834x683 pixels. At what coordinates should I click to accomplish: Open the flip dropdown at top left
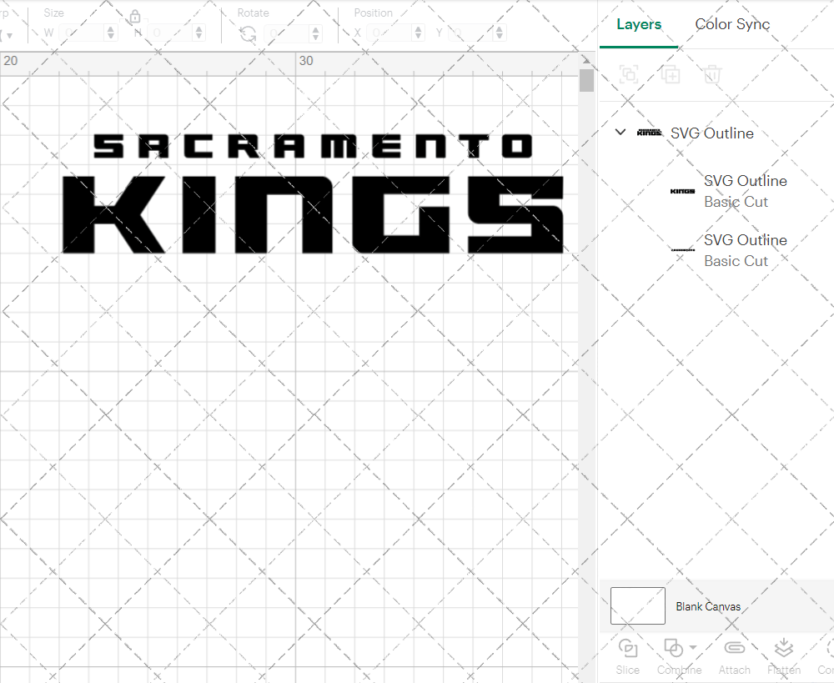click(x=8, y=33)
